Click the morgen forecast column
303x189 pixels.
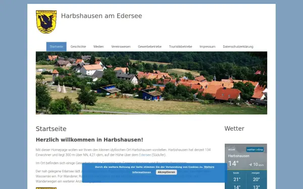pyautogui.click(x=256, y=180)
